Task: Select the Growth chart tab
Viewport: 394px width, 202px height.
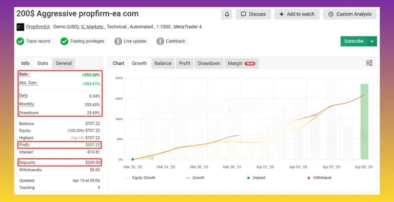Action: point(139,63)
